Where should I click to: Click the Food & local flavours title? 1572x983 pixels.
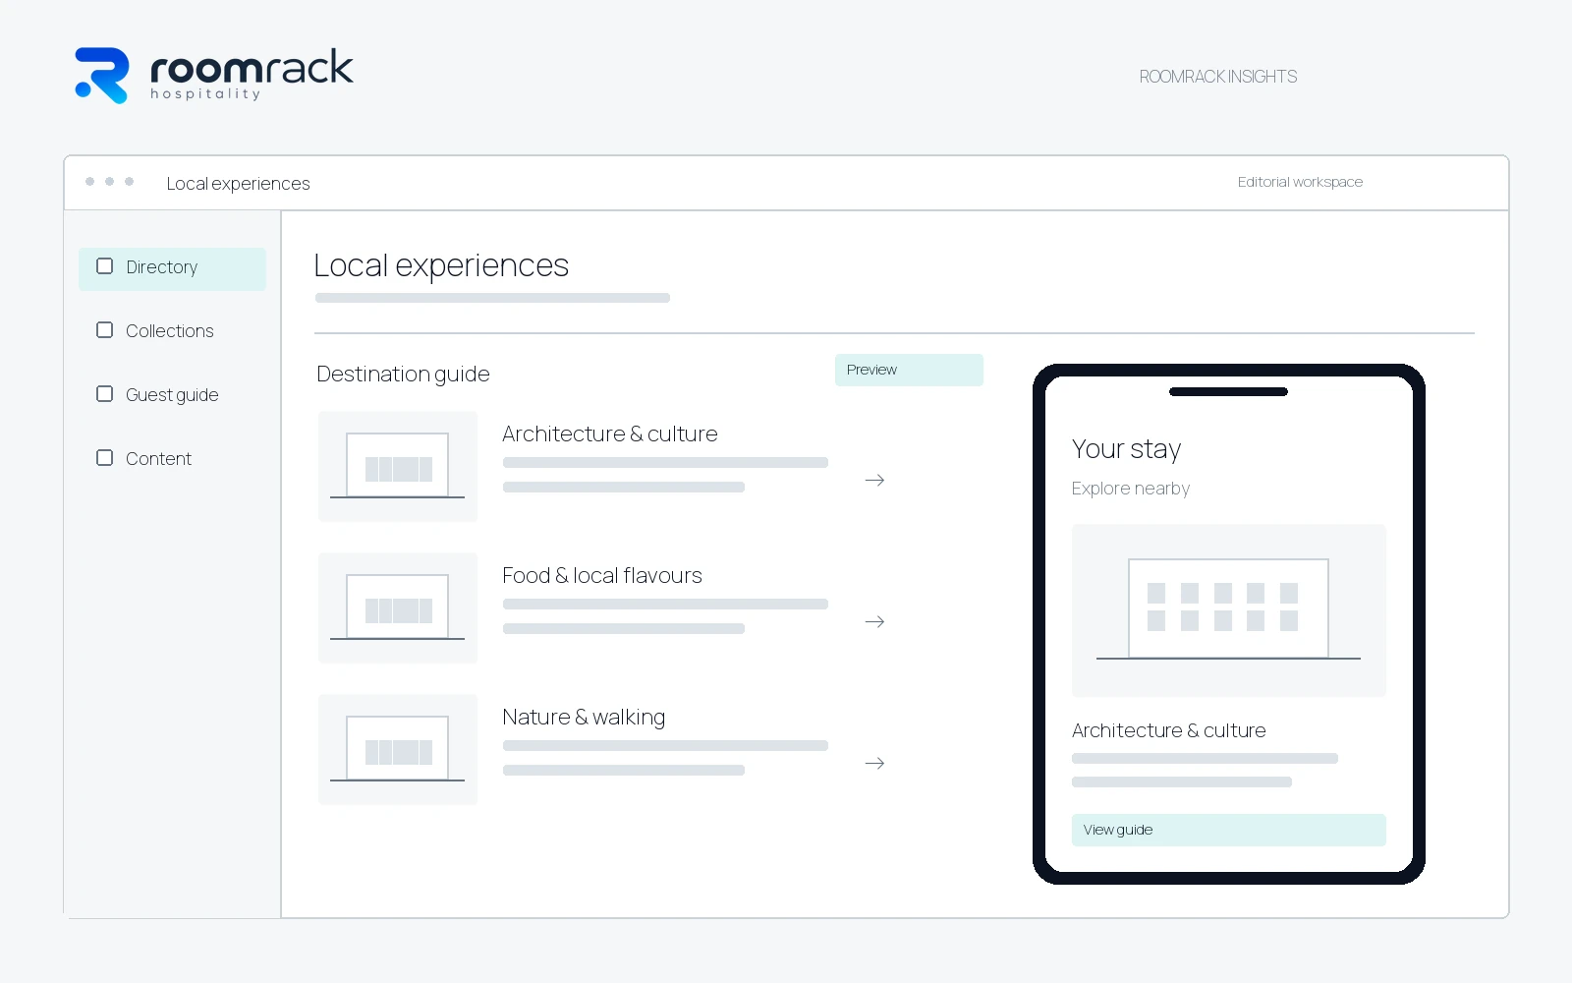point(602,575)
